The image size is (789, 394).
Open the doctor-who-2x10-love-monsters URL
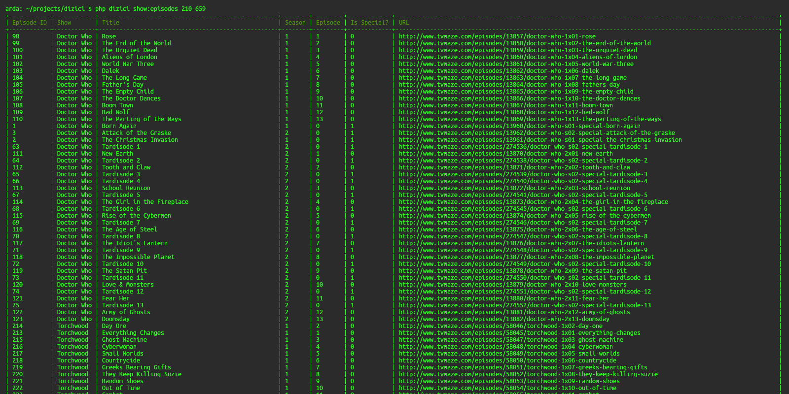513,285
